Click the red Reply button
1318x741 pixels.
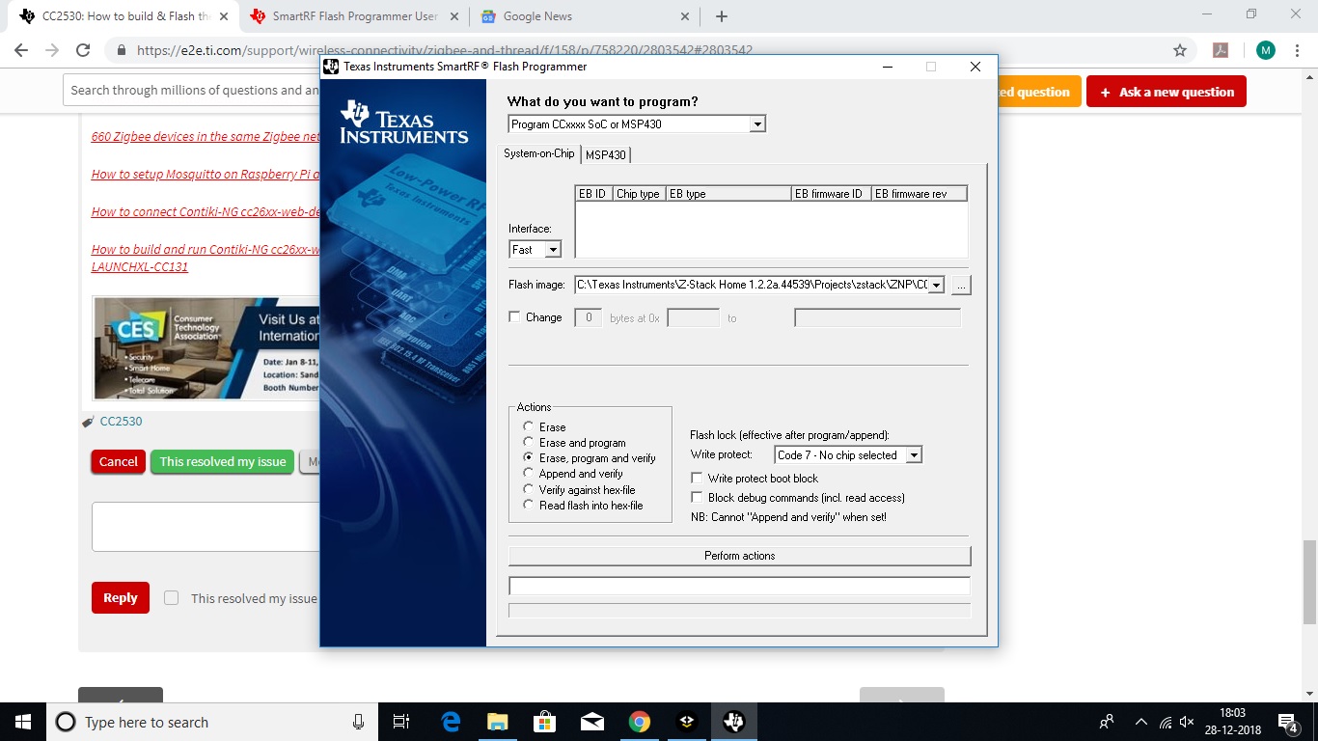(121, 597)
